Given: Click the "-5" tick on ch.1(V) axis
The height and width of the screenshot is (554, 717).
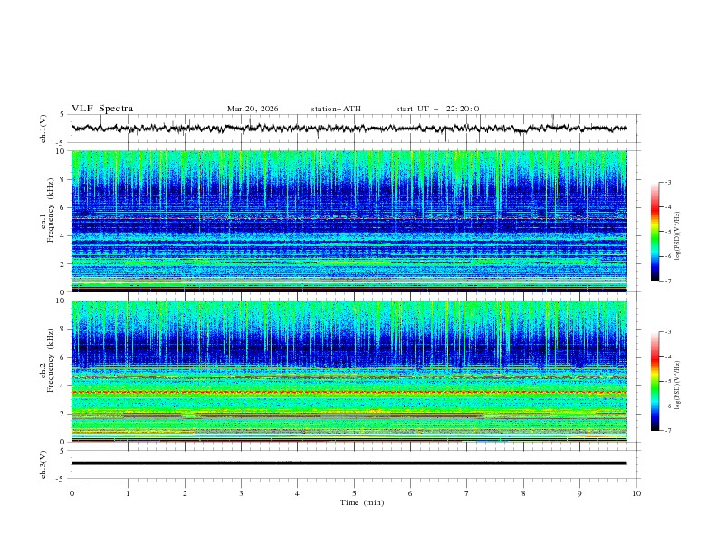Looking at the screenshot, I should [62, 143].
